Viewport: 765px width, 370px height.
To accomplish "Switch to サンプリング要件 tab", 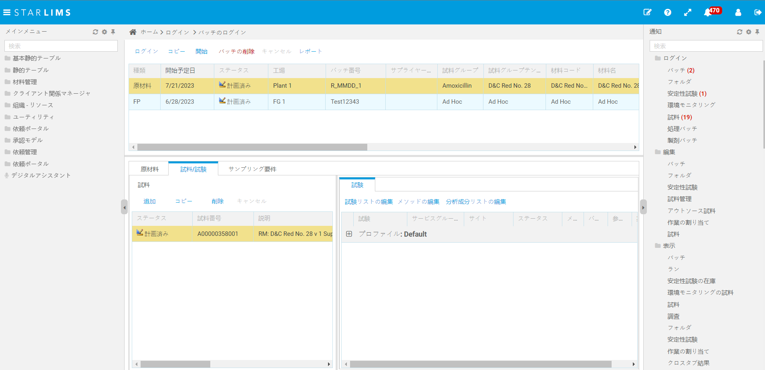I will pyautogui.click(x=252, y=169).
